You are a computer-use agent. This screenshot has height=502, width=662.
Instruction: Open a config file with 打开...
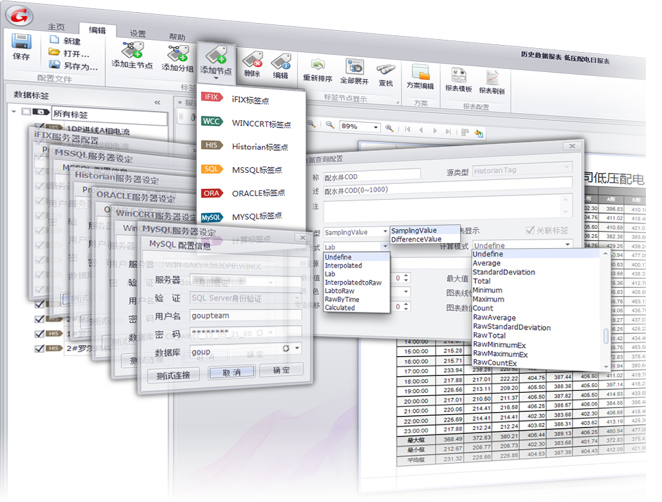coord(69,53)
